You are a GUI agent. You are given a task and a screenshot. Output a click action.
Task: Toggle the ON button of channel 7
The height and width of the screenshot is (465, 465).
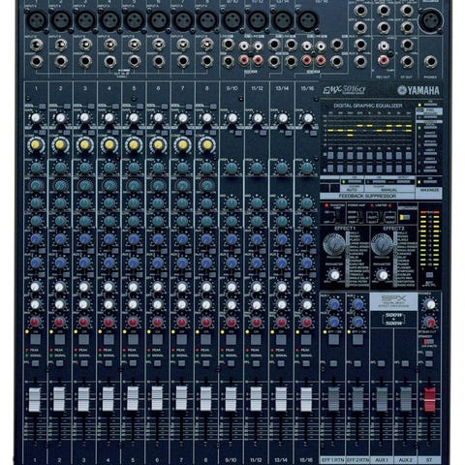pos(182,339)
